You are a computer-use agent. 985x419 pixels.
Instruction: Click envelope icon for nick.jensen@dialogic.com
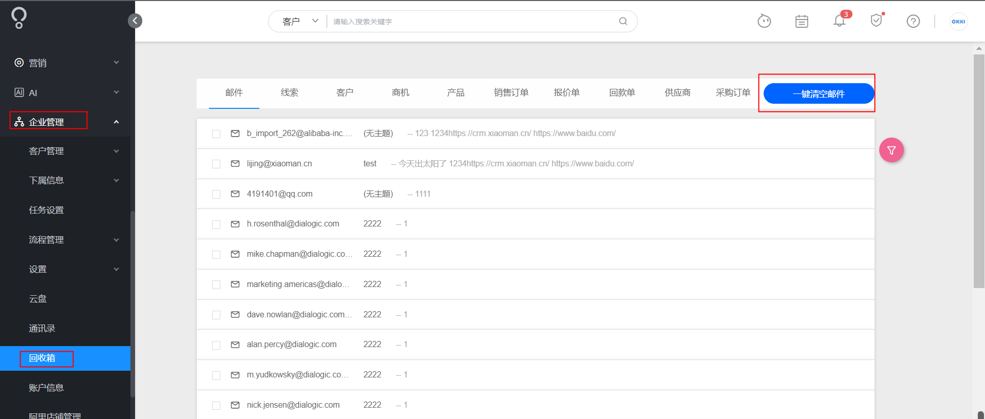235,405
